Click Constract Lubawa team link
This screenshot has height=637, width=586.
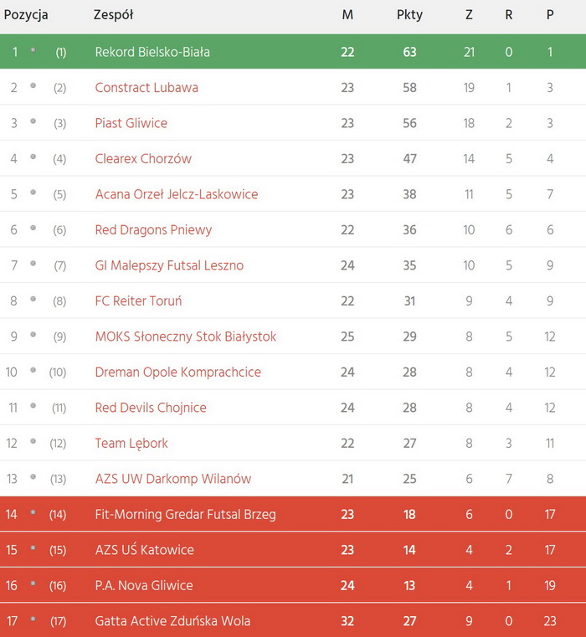[x=146, y=88]
